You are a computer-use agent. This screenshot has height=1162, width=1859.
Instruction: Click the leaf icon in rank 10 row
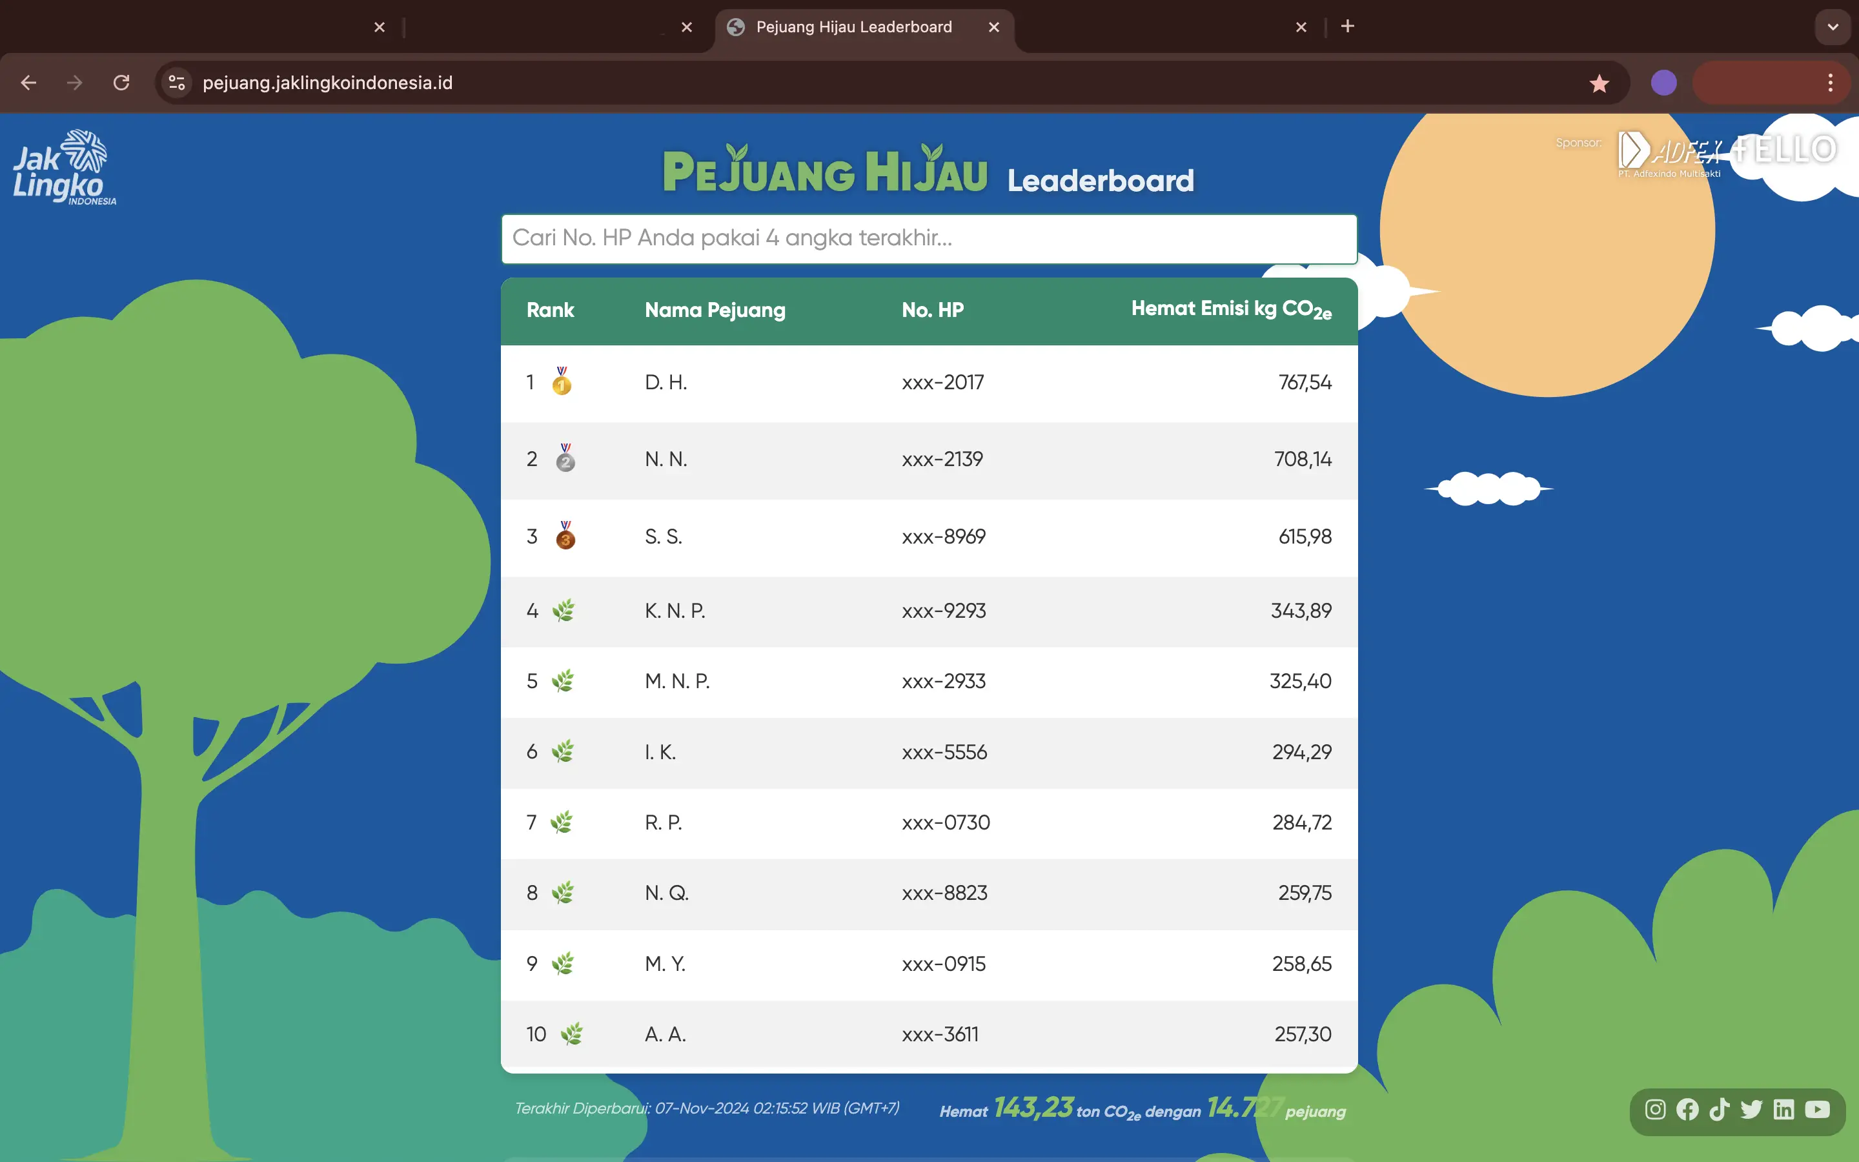[x=571, y=1034]
